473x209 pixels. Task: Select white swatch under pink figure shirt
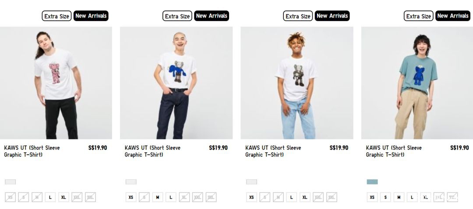10,181
